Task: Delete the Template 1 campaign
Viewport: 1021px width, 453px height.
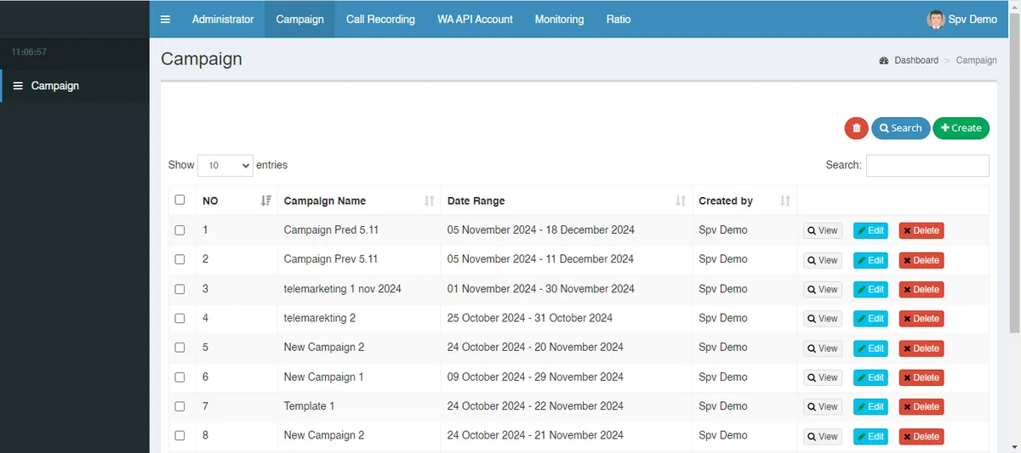Action: click(x=921, y=406)
